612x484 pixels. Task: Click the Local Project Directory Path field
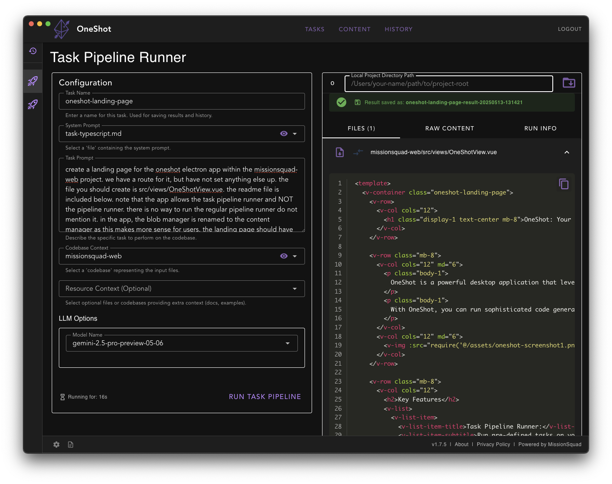pyautogui.click(x=448, y=84)
